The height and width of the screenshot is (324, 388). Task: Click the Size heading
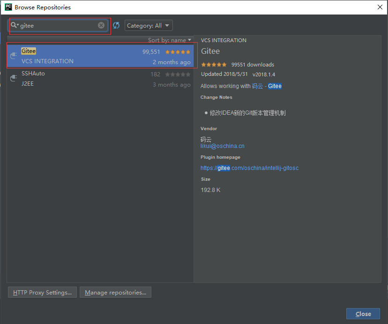[206, 179]
